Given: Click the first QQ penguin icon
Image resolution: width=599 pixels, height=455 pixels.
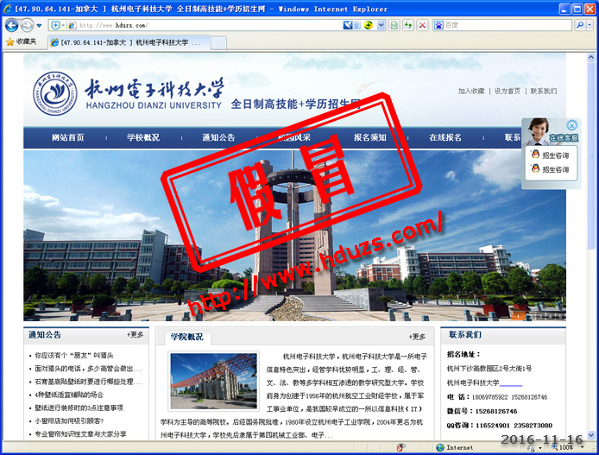Looking at the screenshot, I should tap(535, 155).
